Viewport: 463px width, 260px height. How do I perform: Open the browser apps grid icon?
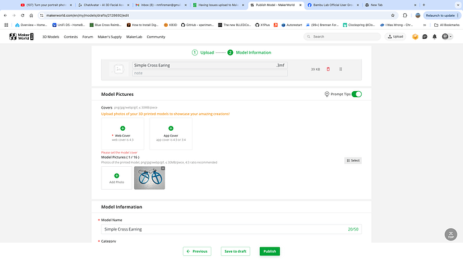[6, 25]
